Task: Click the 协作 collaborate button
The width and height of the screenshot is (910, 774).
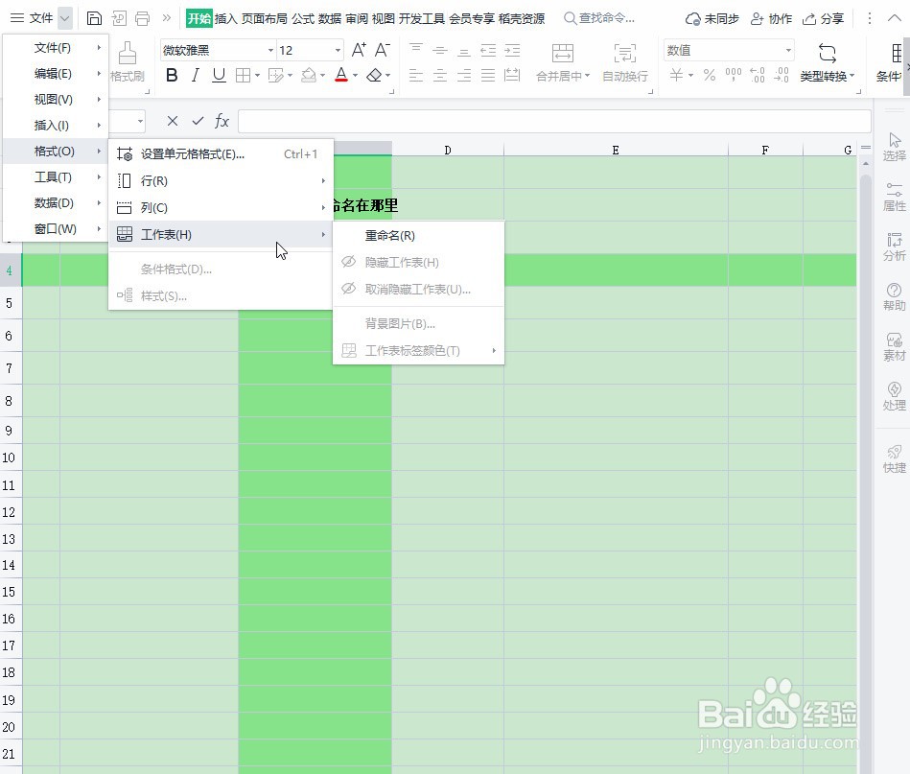Action: coord(771,18)
